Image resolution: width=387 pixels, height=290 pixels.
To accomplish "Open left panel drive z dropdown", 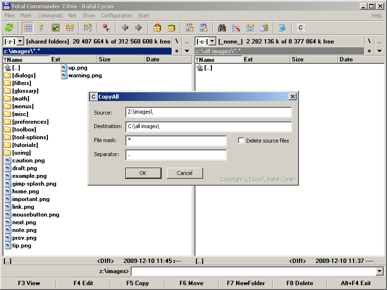I will point(20,42).
